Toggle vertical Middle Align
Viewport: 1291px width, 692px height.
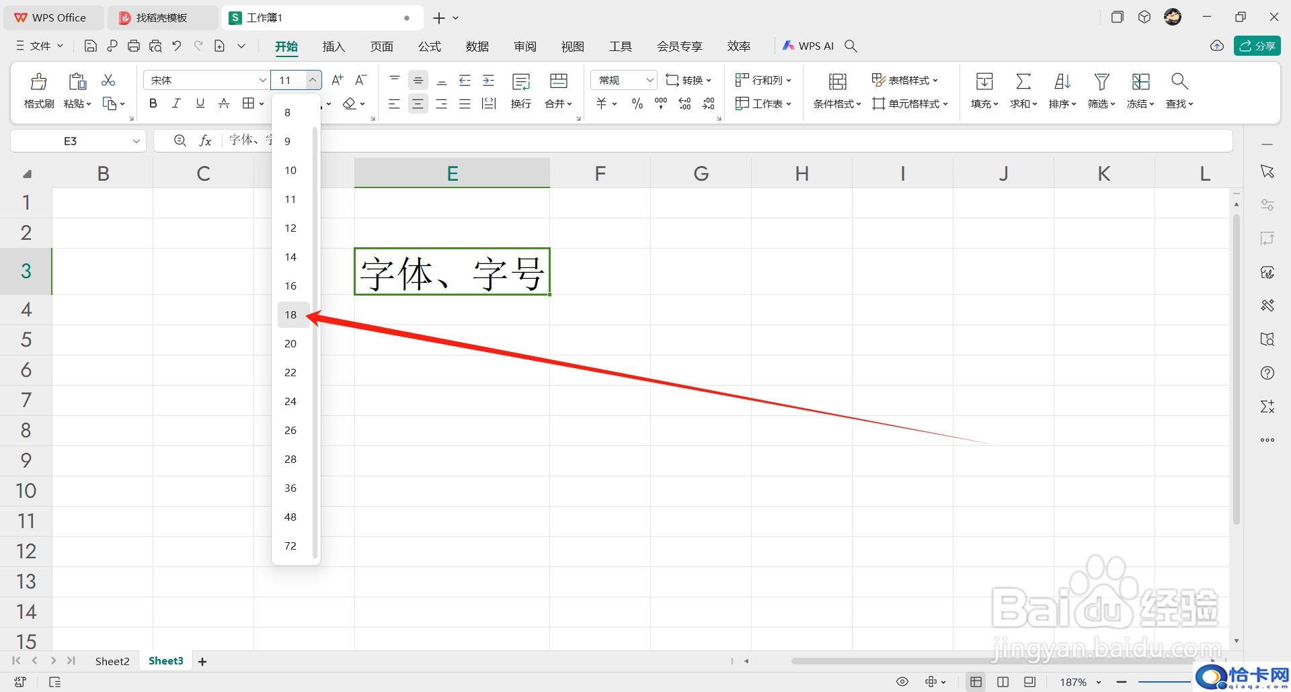pos(418,80)
